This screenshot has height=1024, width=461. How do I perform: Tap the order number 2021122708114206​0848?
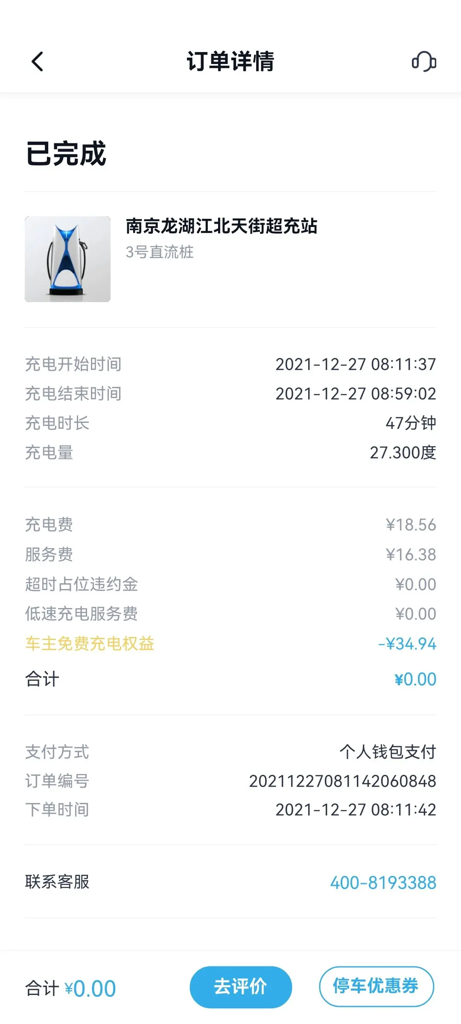click(342, 781)
